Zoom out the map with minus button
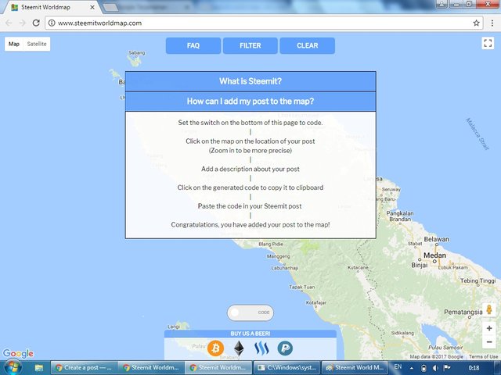The width and height of the screenshot is (501, 375). (x=489, y=342)
